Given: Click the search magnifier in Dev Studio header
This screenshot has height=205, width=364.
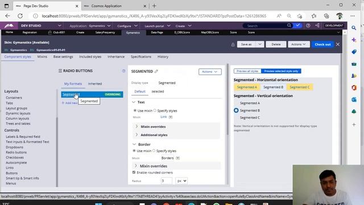Looking at the screenshot, I should click(289, 25).
